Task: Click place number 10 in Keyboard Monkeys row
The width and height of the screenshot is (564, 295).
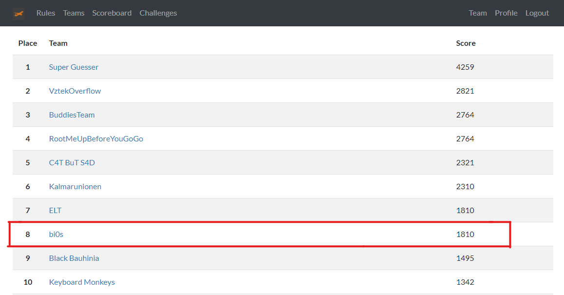Action: 28,282
